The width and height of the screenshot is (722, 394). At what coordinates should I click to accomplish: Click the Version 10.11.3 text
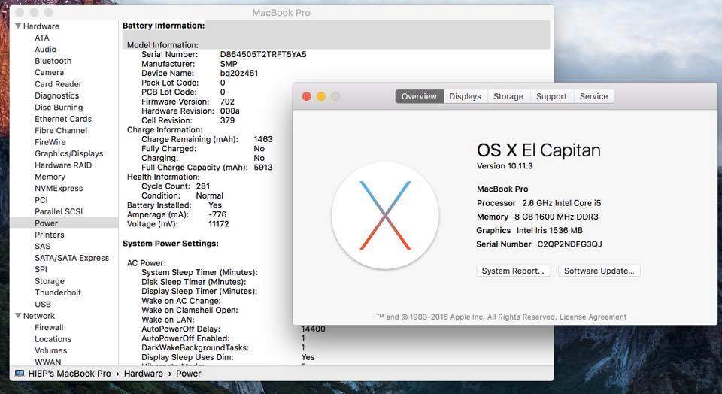(x=505, y=165)
